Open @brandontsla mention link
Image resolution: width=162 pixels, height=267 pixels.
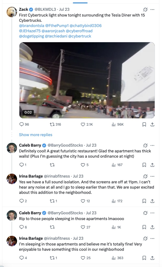pyautogui.click(x=31, y=26)
